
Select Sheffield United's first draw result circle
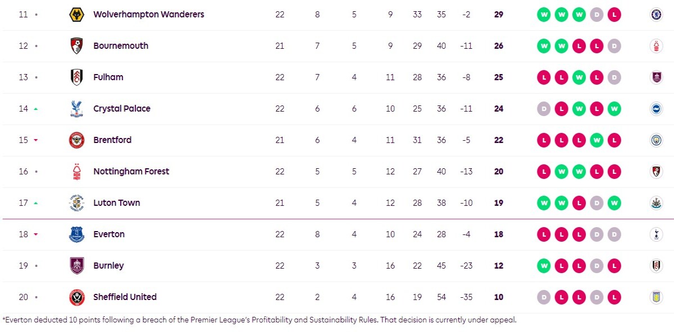[544, 297]
